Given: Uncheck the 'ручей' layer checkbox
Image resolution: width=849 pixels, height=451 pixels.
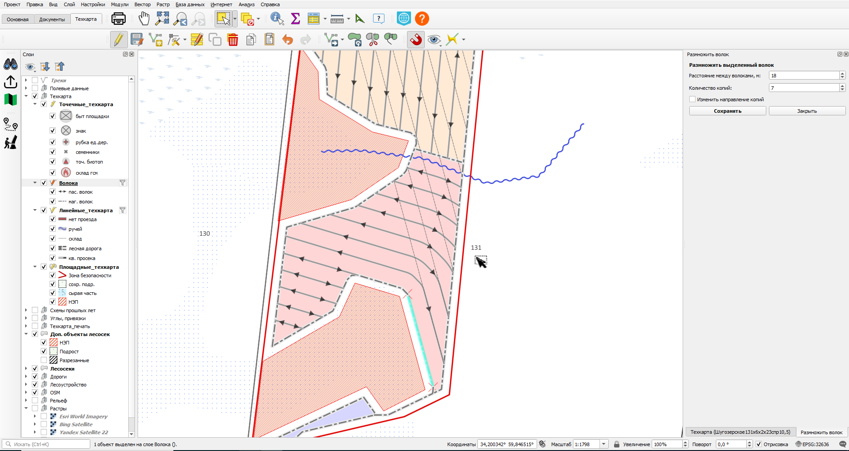Looking at the screenshot, I should click(x=53, y=229).
